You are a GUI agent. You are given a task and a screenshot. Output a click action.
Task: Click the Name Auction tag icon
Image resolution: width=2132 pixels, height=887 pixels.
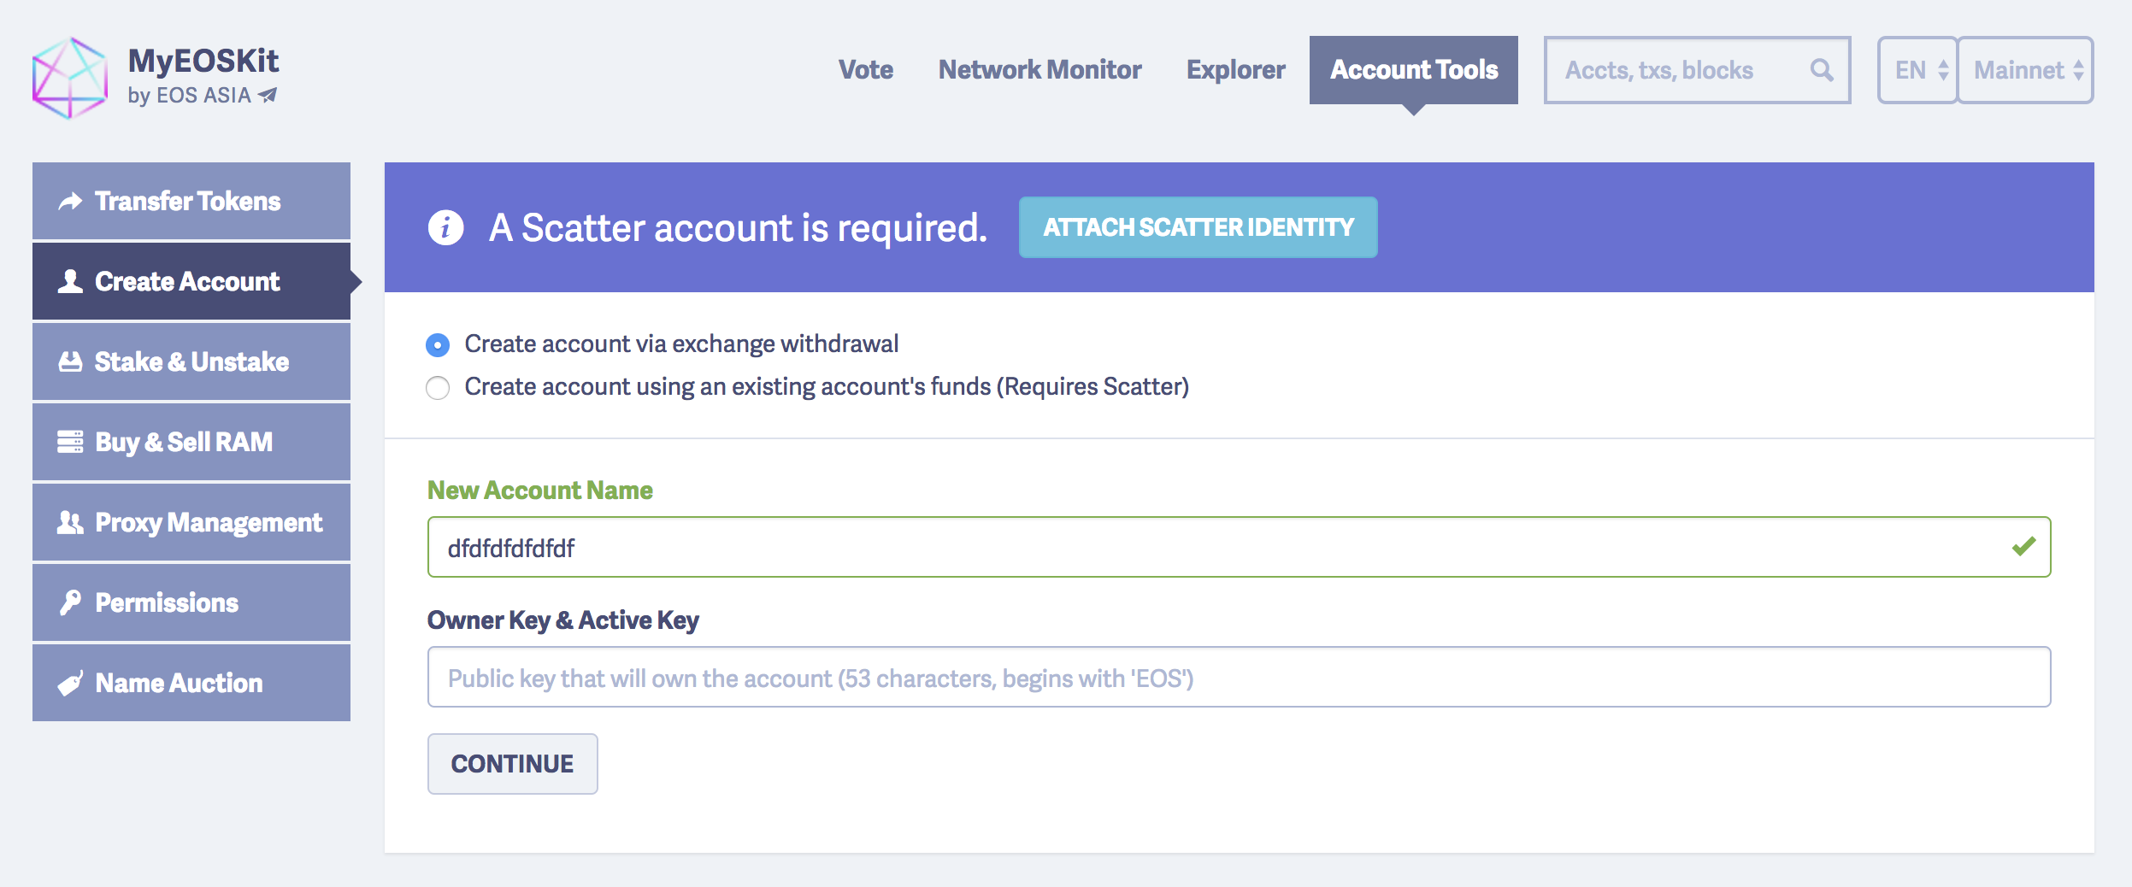pyautogui.click(x=70, y=683)
